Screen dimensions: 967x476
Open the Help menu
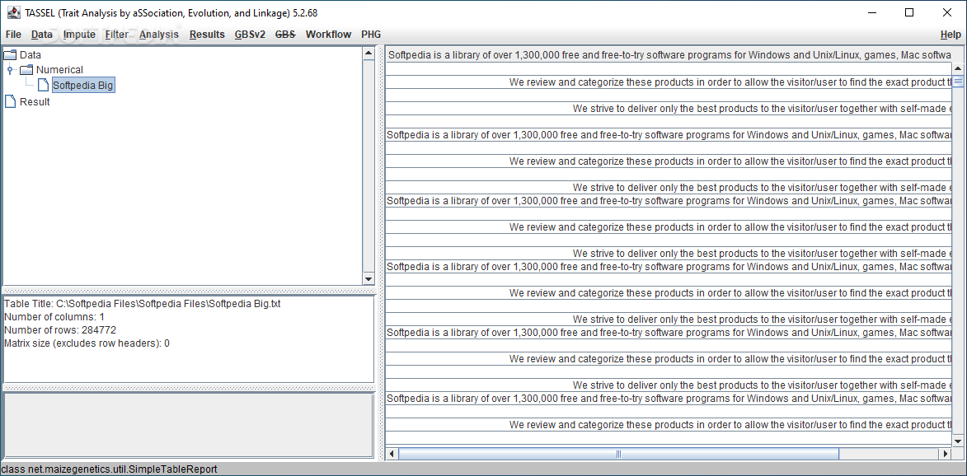click(x=951, y=35)
